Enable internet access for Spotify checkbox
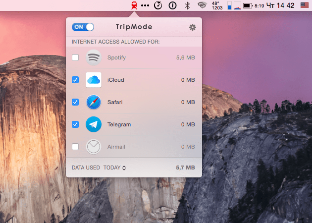The image size is (312, 223). tap(75, 57)
